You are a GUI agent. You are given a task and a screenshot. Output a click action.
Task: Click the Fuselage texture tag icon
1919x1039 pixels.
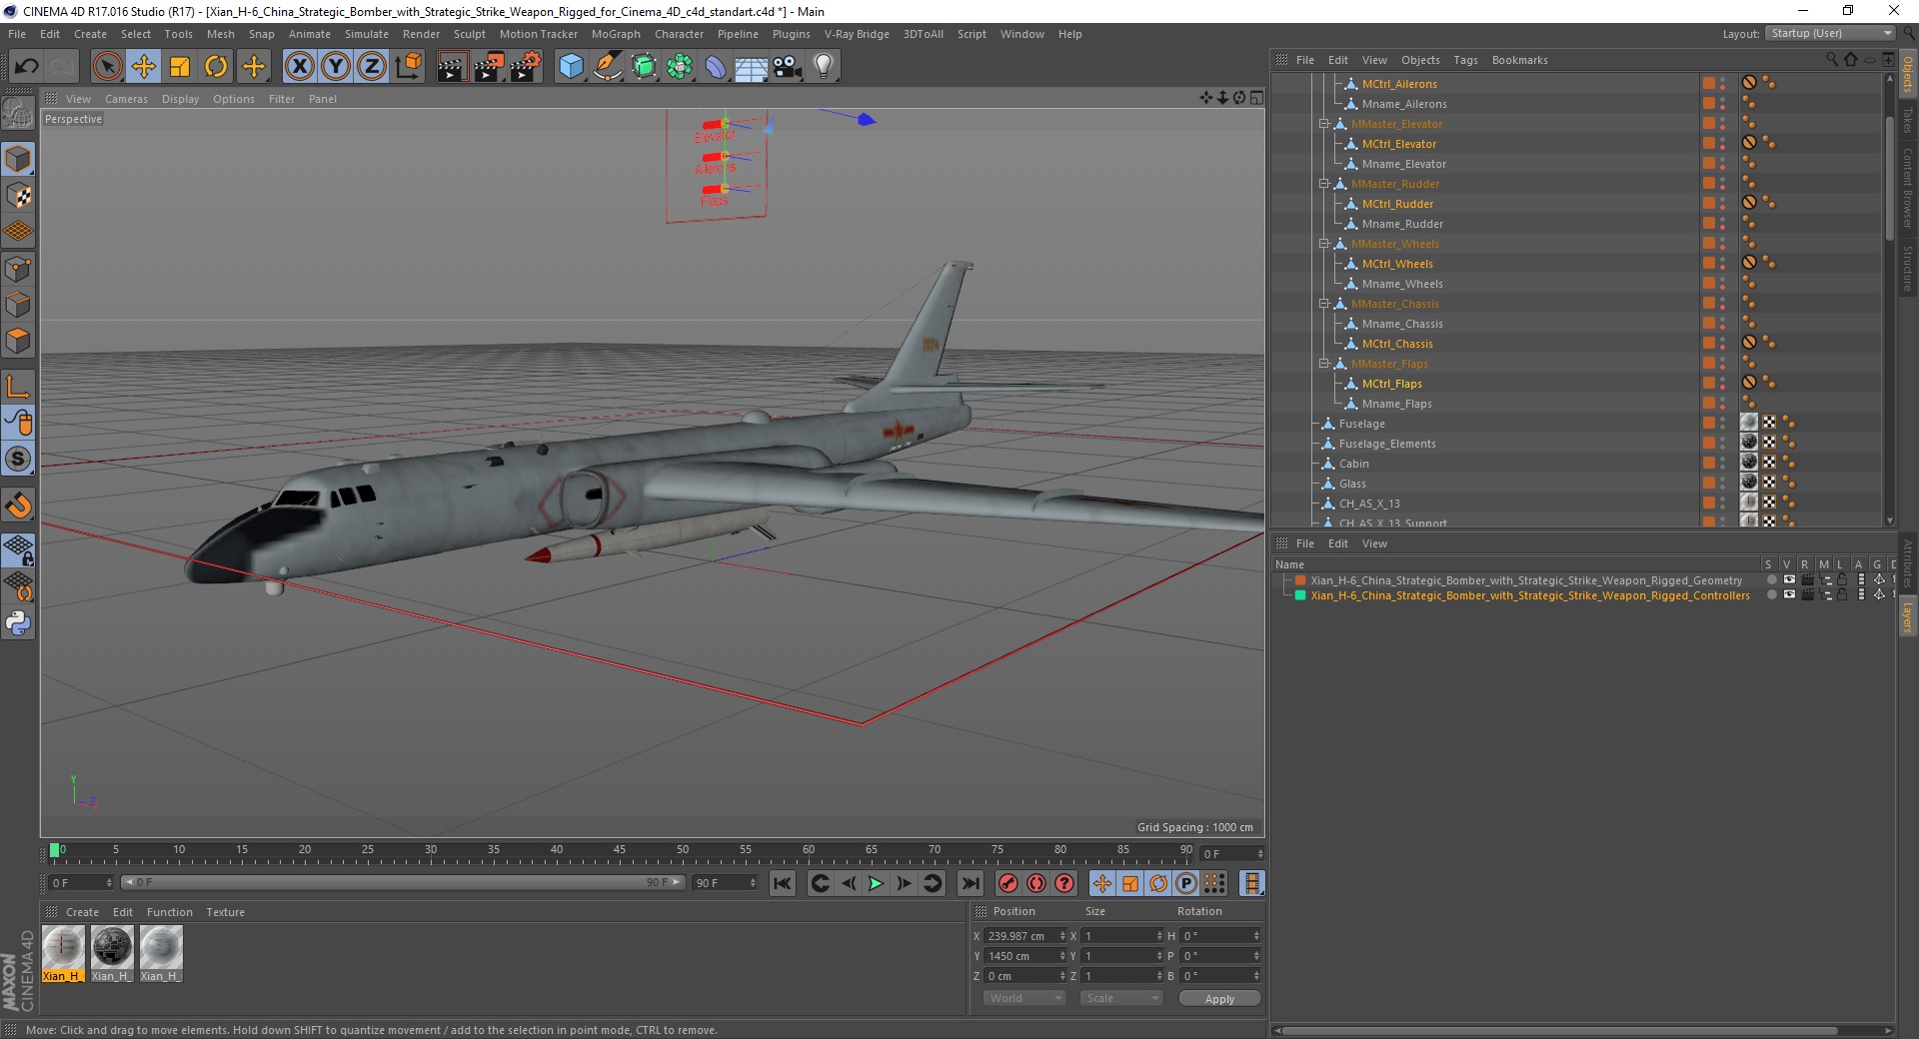[x=1749, y=423]
